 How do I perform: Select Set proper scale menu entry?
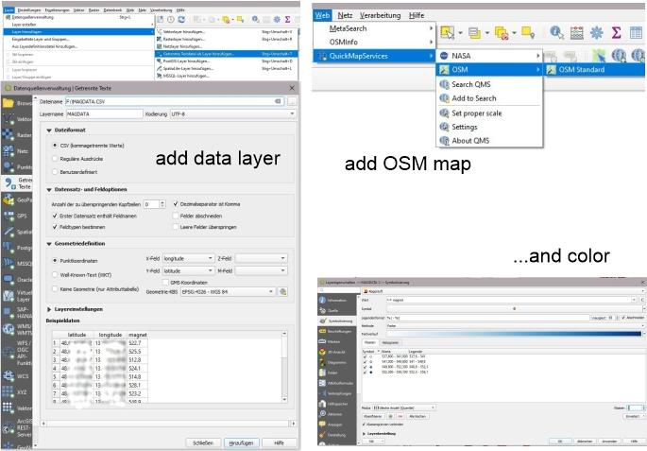(x=489, y=113)
